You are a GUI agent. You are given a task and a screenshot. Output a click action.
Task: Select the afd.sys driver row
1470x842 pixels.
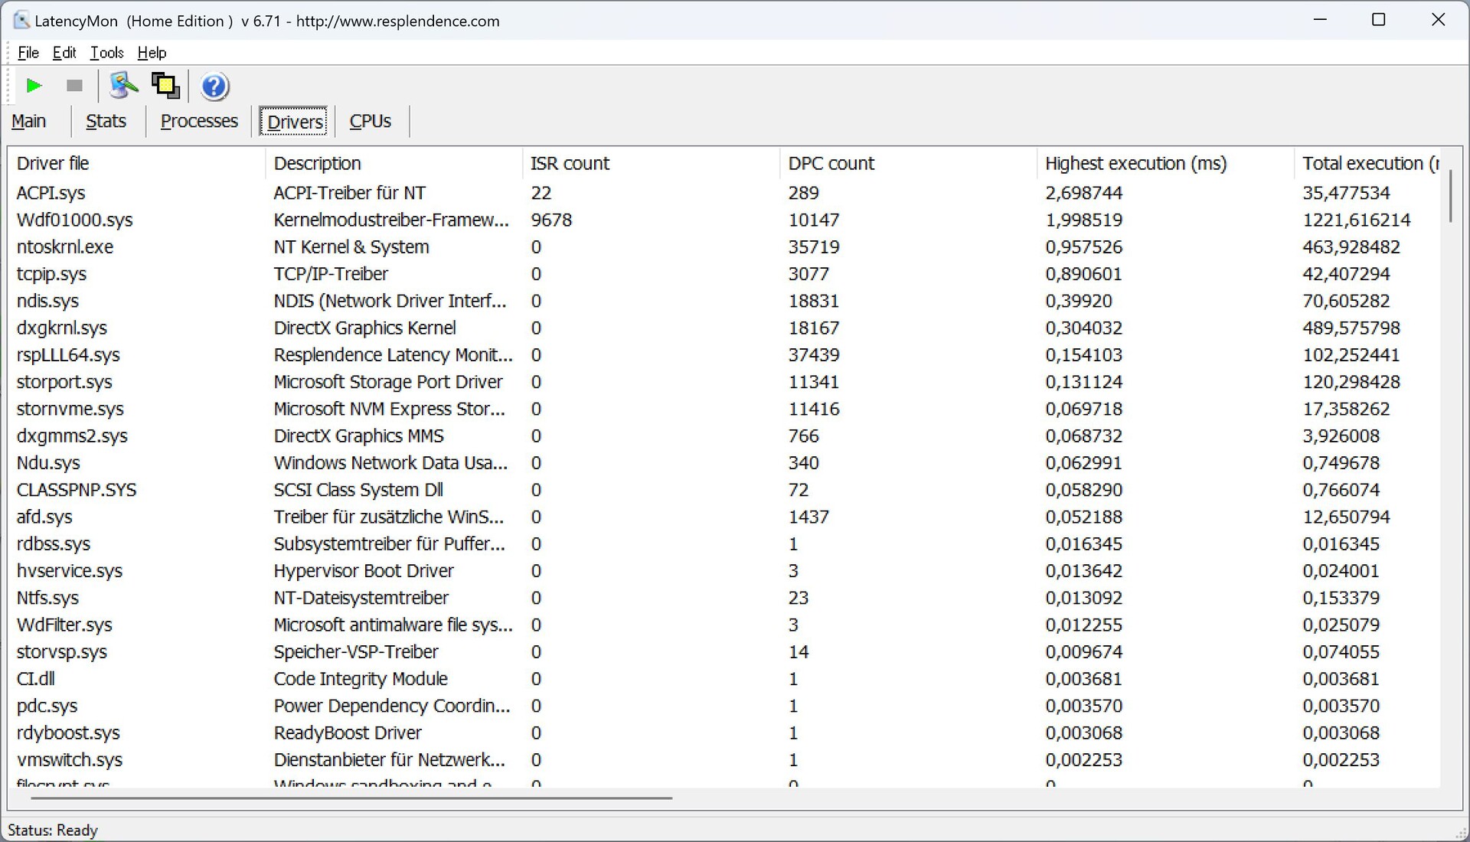[x=724, y=517]
